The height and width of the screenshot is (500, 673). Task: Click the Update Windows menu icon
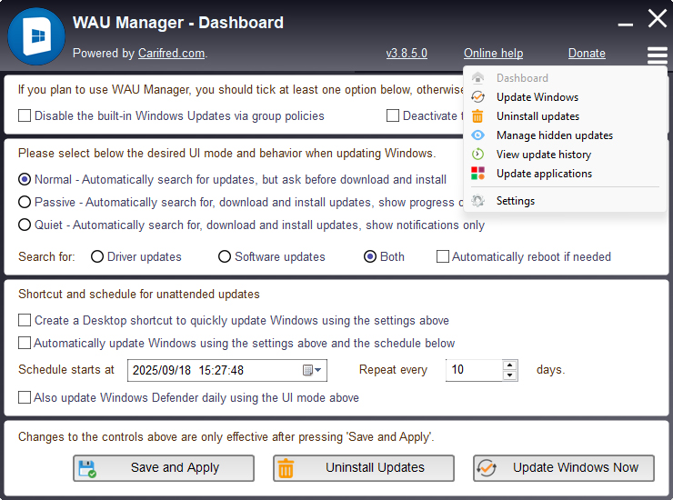(477, 97)
